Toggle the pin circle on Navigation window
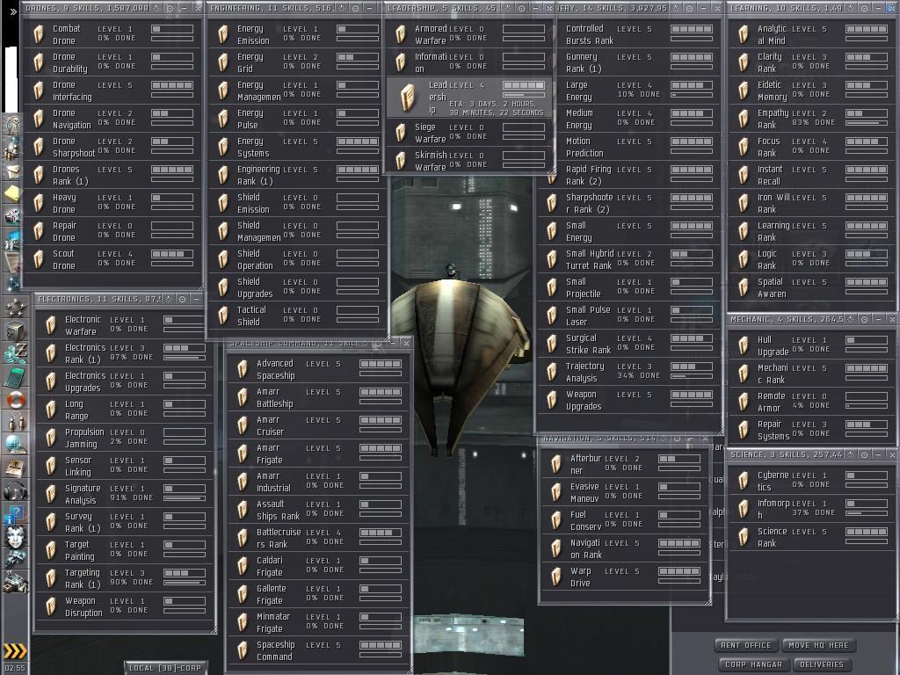Image resolution: width=900 pixels, height=675 pixels. tap(678, 439)
